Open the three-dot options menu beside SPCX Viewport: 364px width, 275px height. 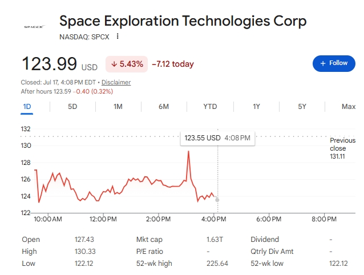click(118, 36)
